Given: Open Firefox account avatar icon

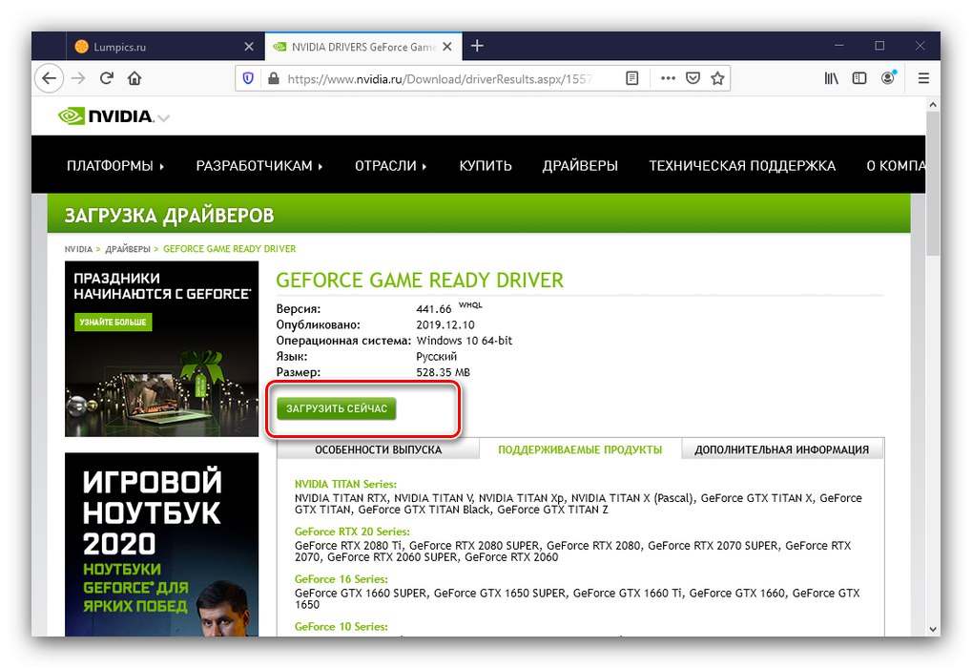Looking at the screenshot, I should [888, 77].
